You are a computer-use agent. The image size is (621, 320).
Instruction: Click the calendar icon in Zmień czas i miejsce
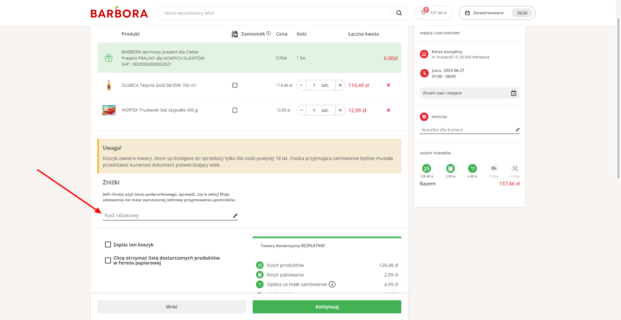[x=514, y=93]
